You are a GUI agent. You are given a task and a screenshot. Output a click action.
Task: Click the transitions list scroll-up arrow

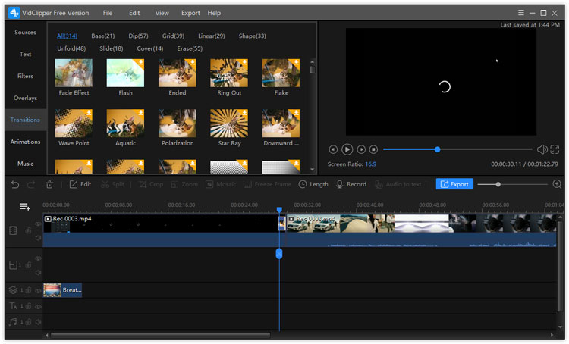point(312,62)
